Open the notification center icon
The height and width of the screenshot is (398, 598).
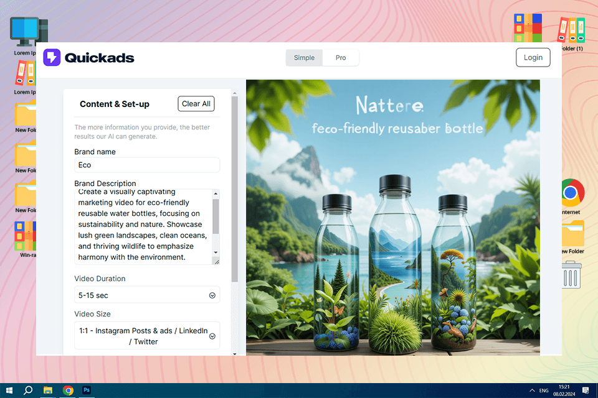coord(586,391)
